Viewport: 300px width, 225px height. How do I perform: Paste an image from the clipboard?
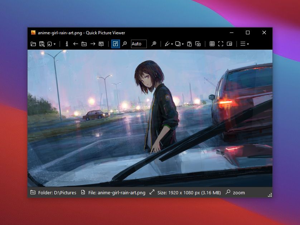[x=190, y=44]
